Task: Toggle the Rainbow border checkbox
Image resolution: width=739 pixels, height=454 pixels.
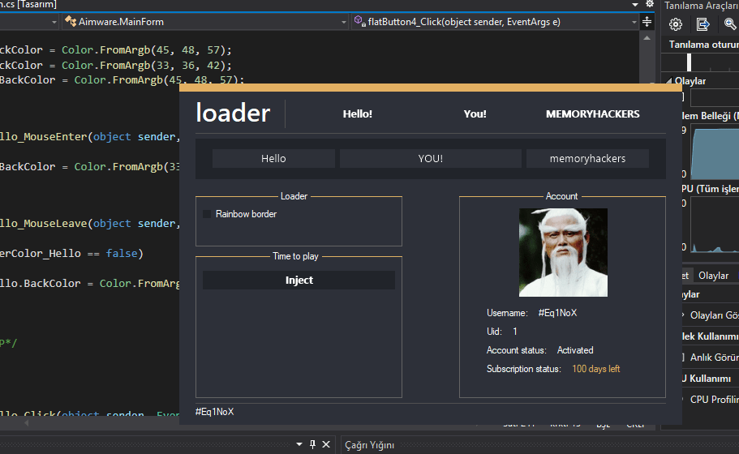Action: [x=206, y=214]
